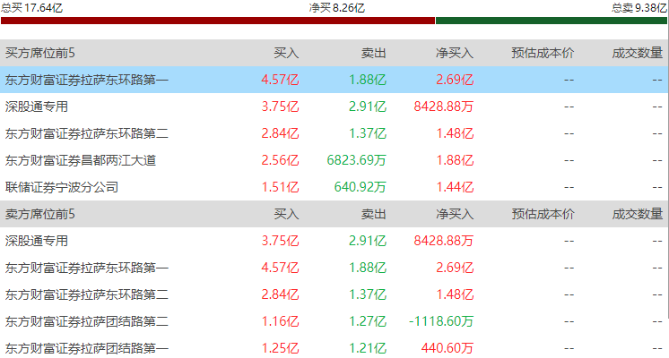The image size is (669, 358).
Task: Click 成交数量 header in 卖方席位前5 header row
Action: pyautogui.click(x=638, y=214)
